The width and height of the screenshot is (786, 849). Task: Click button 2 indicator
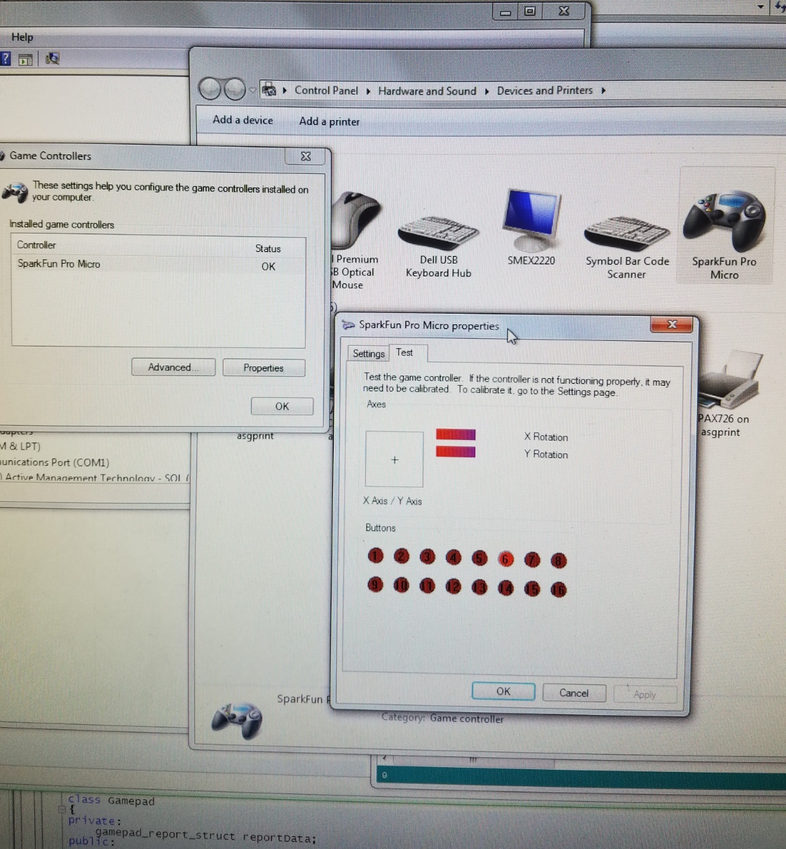[x=402, y=556]
